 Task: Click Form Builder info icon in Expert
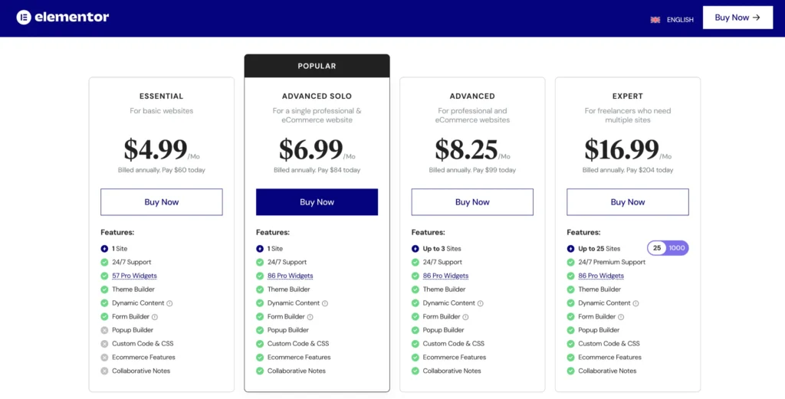pyautogui.click(x=621, y=316)
